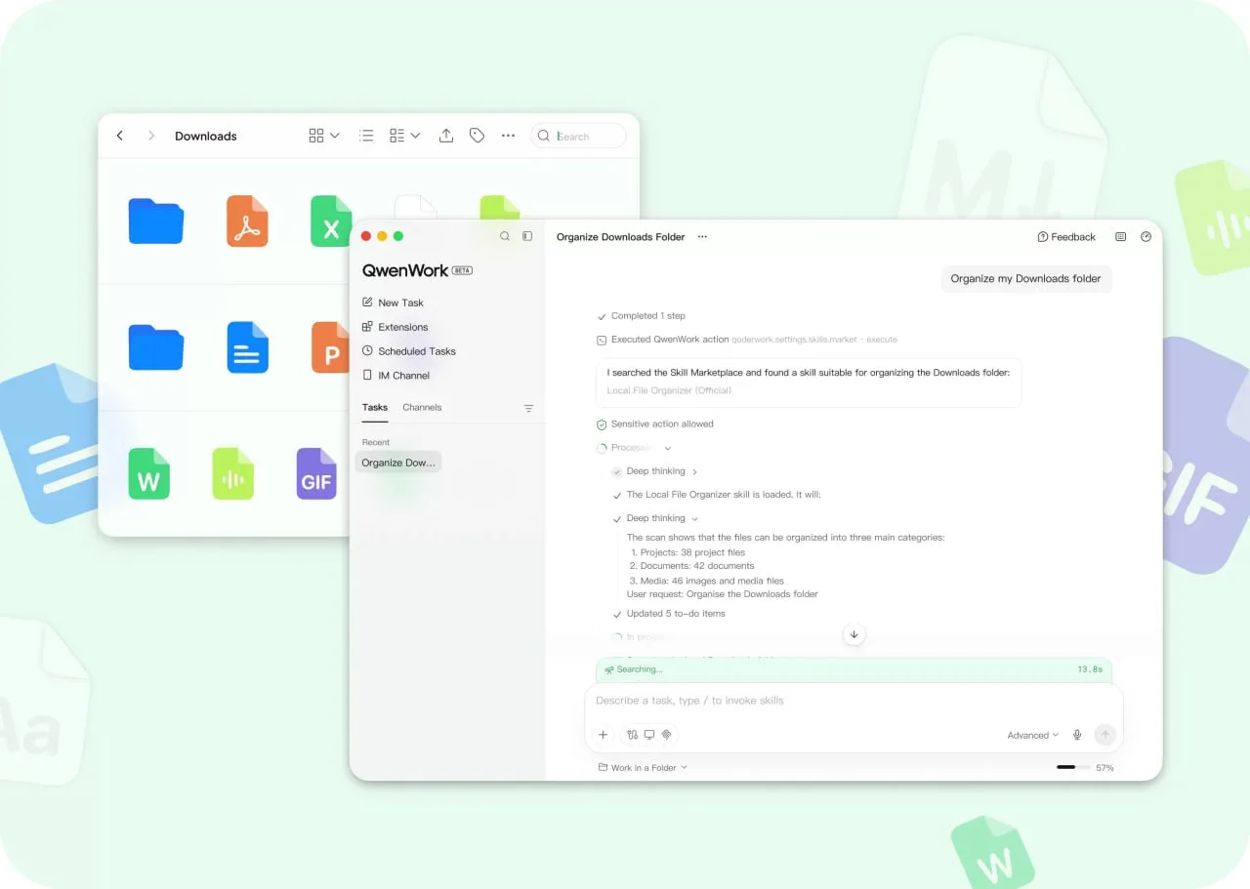Select the orange PowerPoint file in Downloads

click(330, 347)
